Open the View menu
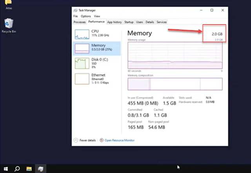Screen dimensions: 251x173 point(97,16)
